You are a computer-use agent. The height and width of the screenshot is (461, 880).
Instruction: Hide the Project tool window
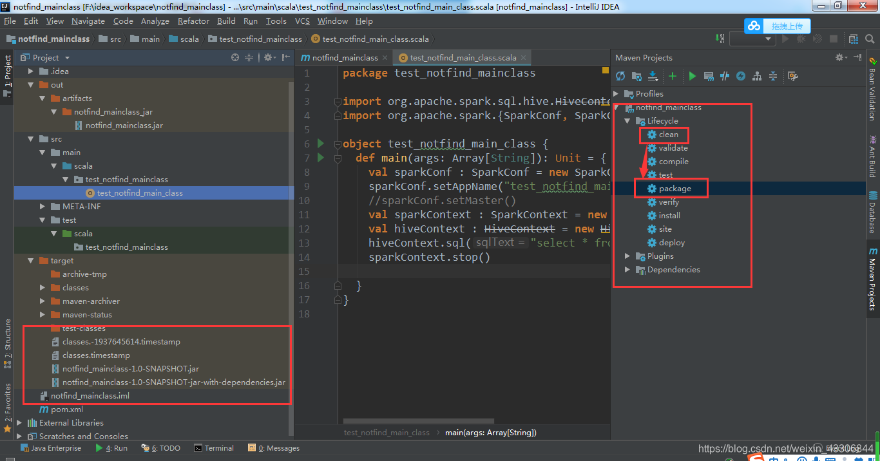coord(286,57)
